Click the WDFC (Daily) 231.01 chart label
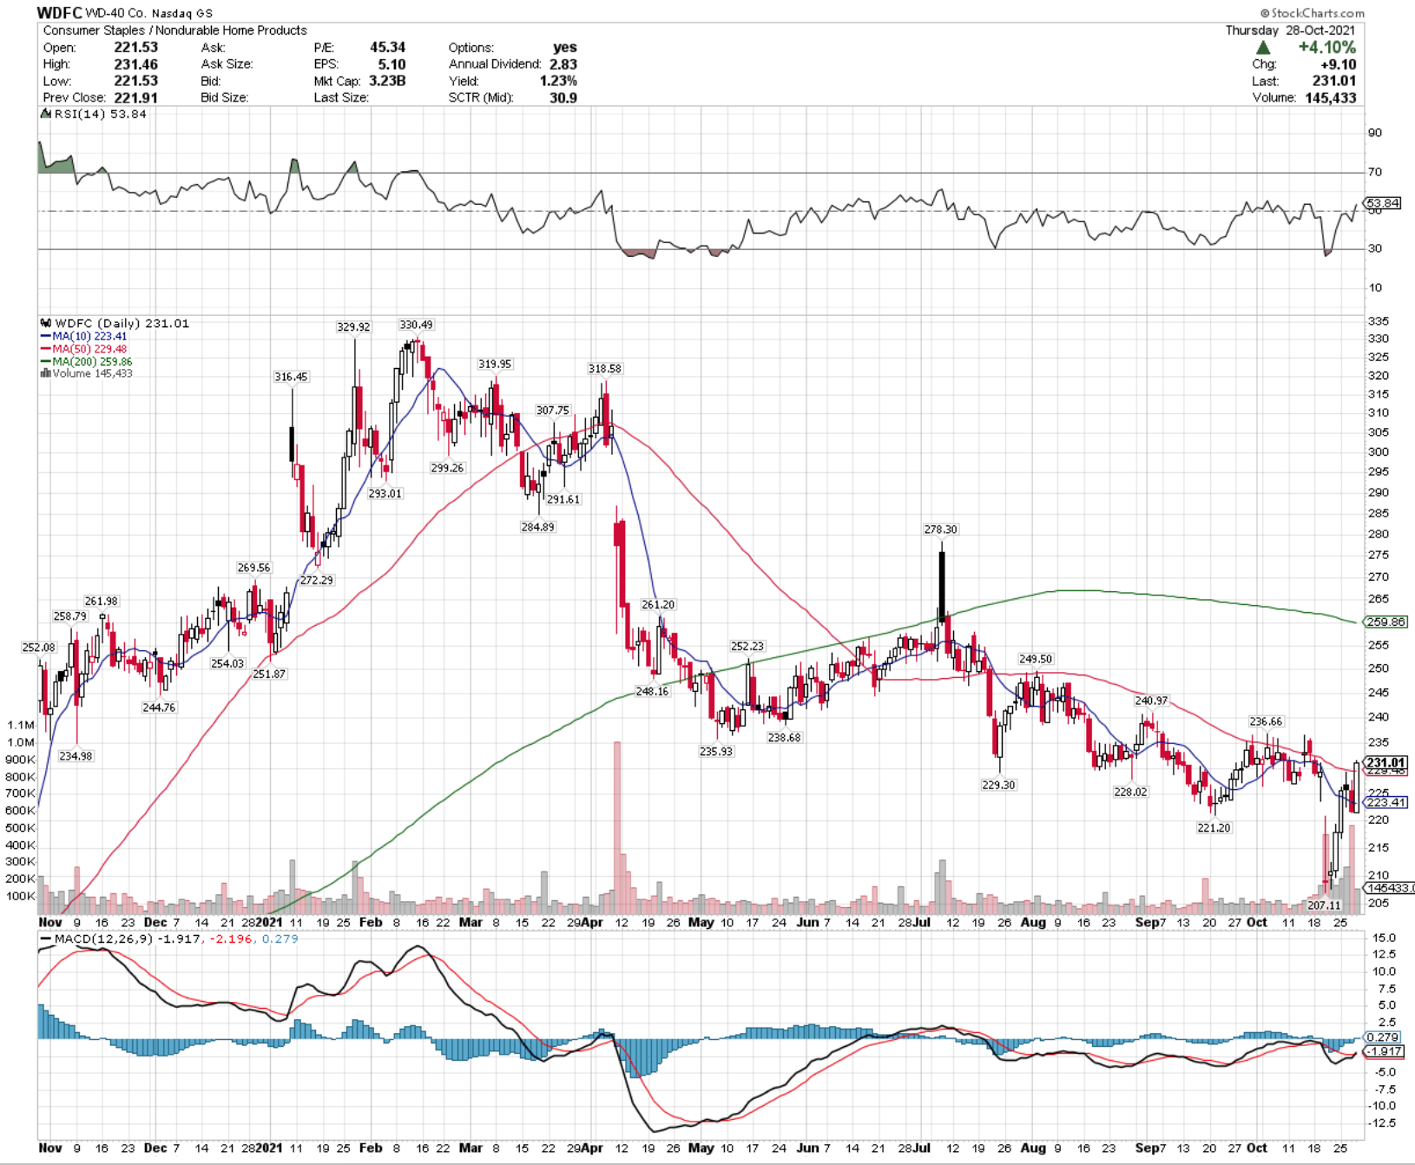 click(x=115, y=323)
